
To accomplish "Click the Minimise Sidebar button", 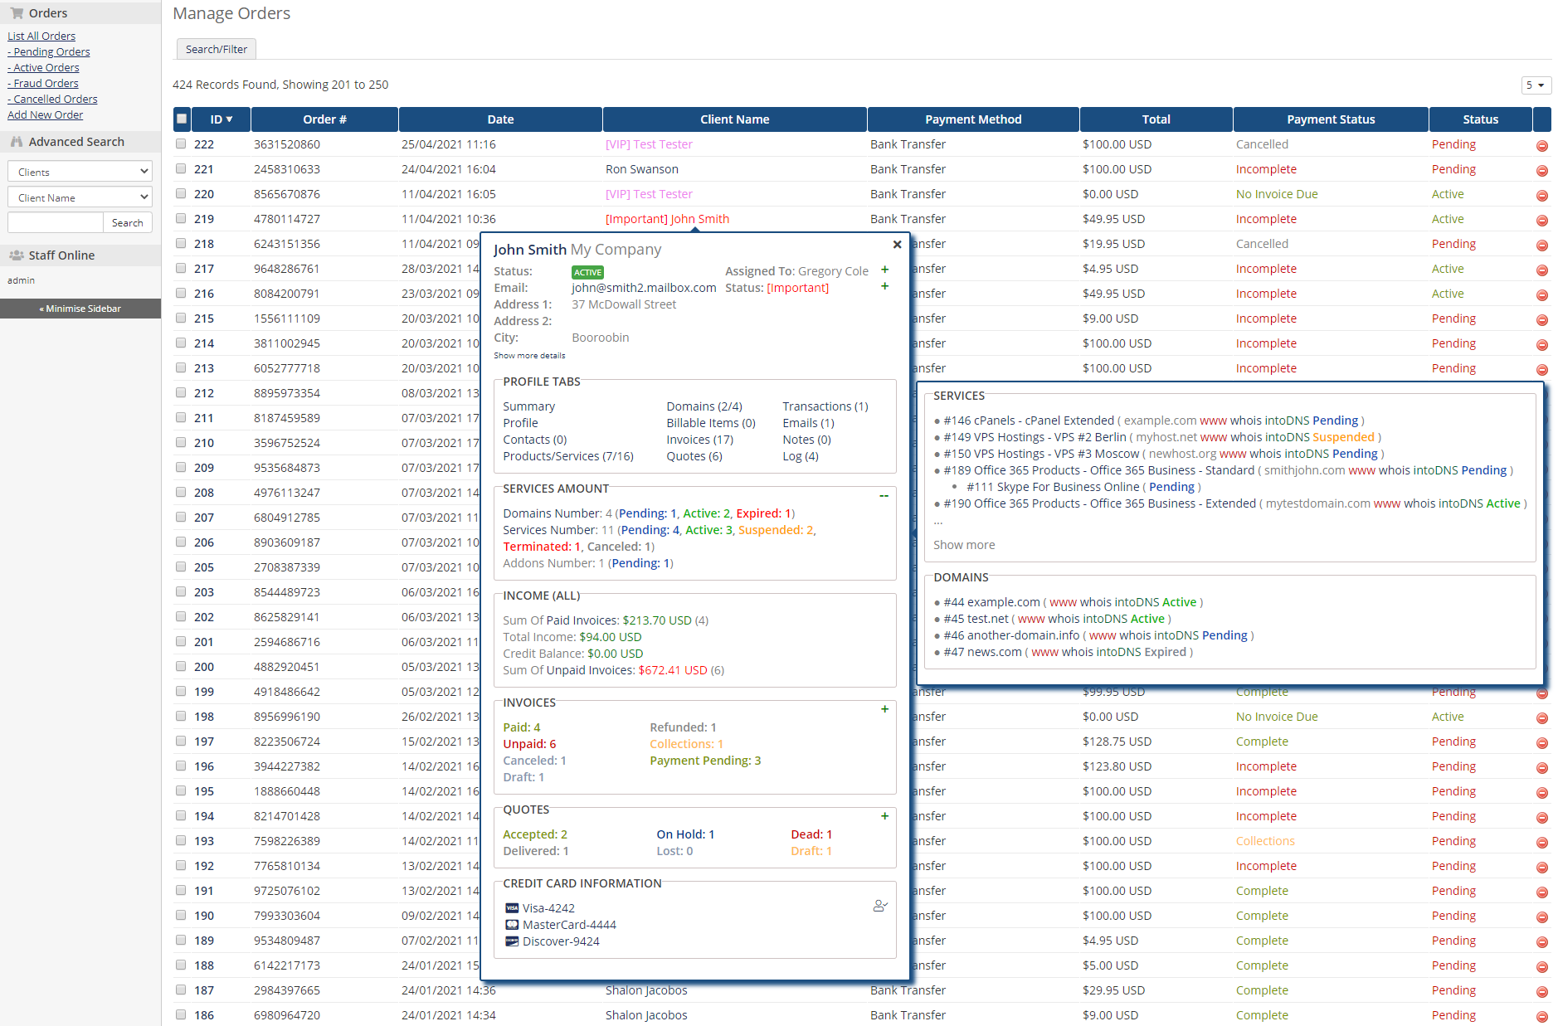I will pyautogui.click(x=80, y=309).
